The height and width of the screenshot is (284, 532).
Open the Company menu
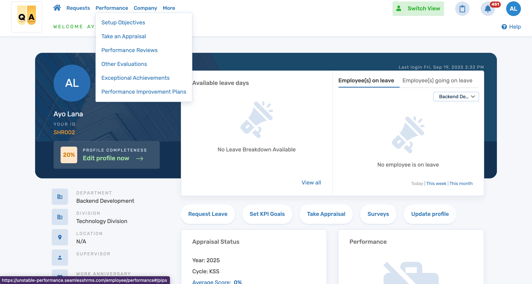pyautogui.click(x=145, y=8)
